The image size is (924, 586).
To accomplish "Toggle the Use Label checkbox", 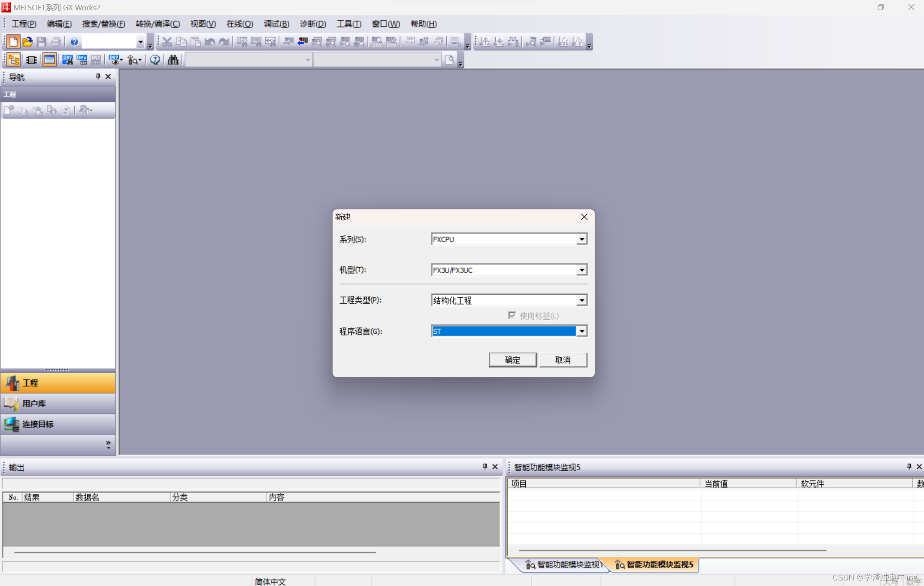I will (x=512, y=315).
